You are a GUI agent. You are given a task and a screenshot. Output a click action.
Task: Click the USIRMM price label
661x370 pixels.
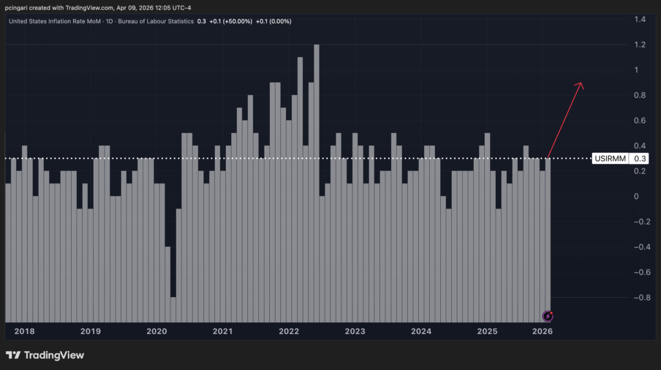click(x=610, y=159)
